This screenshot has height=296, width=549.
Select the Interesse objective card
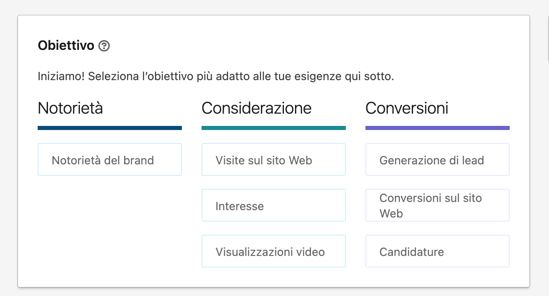coord(273,205)
